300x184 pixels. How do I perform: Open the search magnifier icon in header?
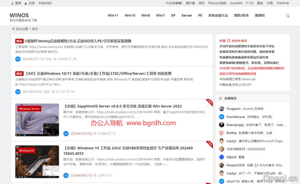[x=288, y=16]
